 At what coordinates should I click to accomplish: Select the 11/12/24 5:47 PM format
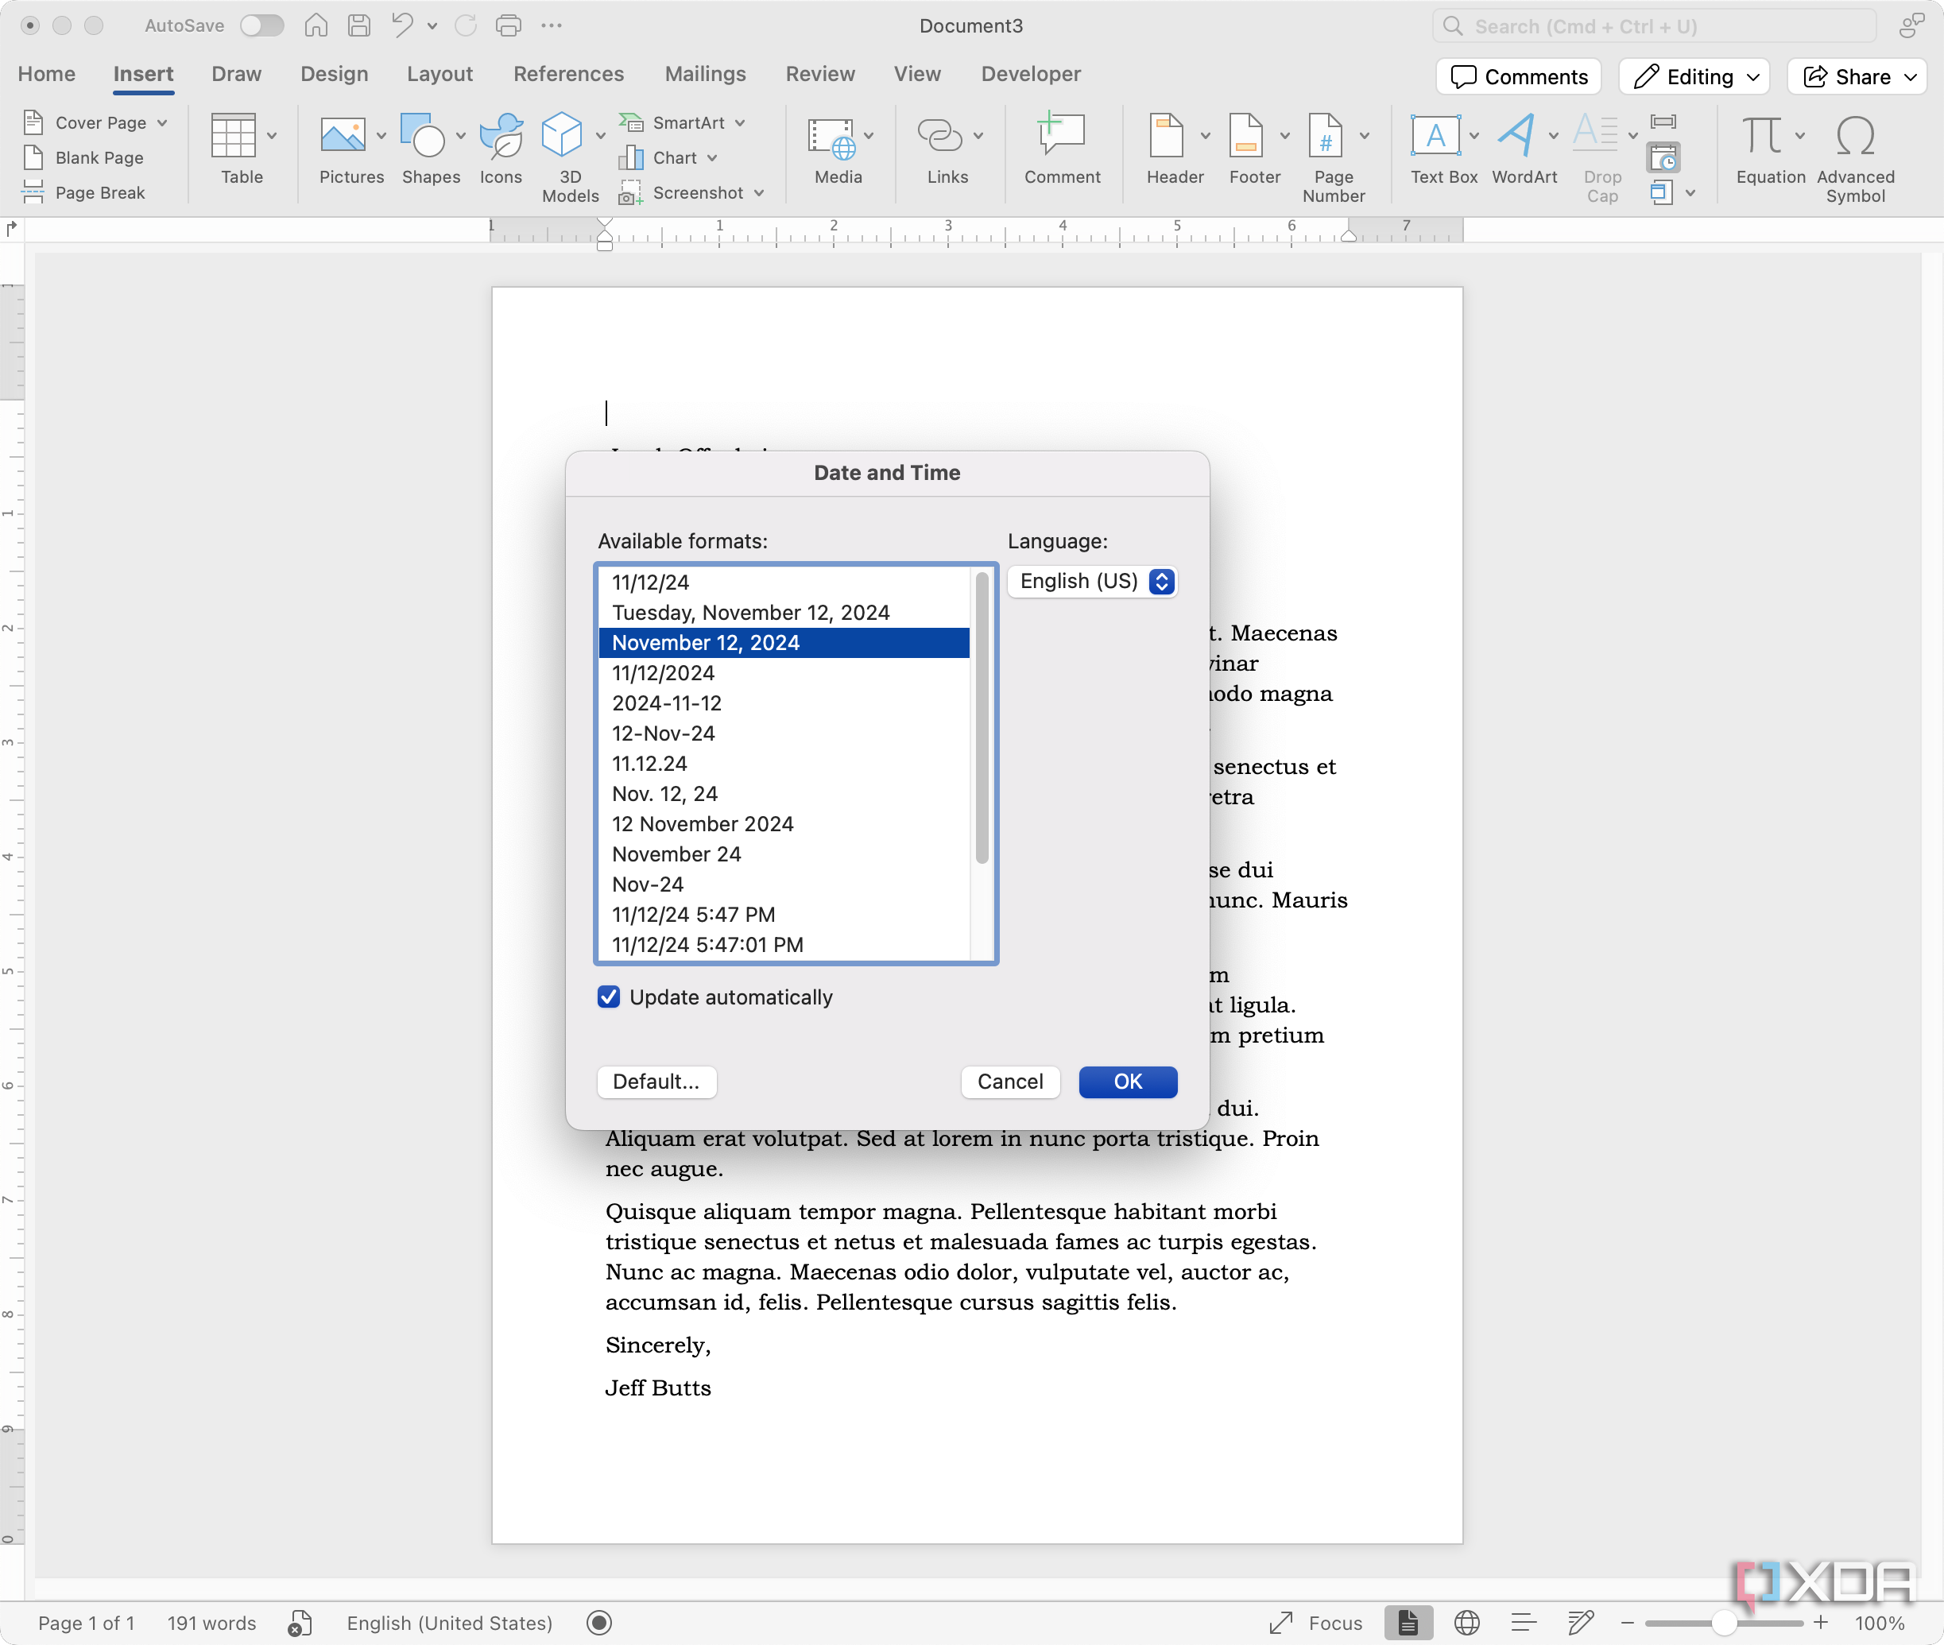[784, 914]
